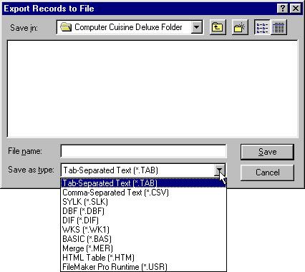Switch to List view
Image resolution: width=305 pixels, height=272 pixels.
(x=262, y=27)
